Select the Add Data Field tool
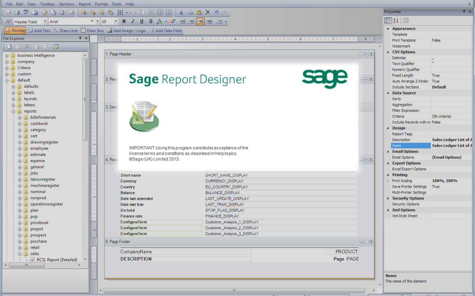475x296 pixels. 166,30
